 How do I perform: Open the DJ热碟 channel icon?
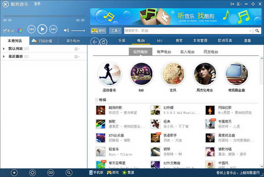tap(155, 110)
